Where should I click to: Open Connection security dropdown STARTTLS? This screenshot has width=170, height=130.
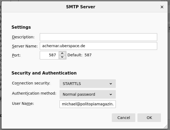coord(88,84)
